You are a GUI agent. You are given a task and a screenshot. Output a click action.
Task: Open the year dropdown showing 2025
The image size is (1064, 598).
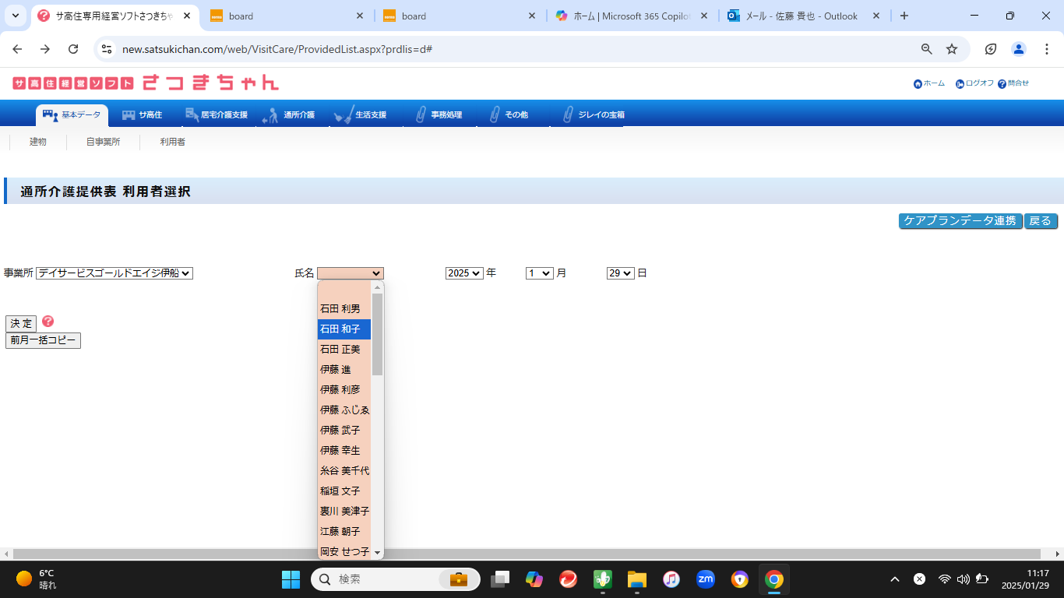pos(464,273)
